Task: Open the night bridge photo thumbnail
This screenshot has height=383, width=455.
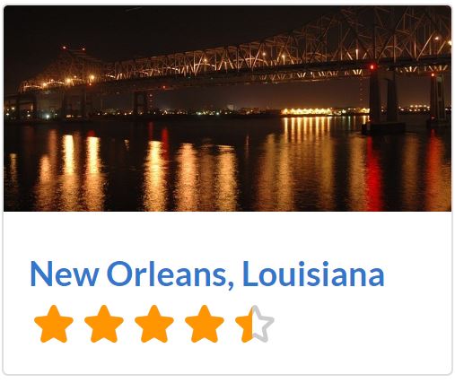Action: (227, 109)
